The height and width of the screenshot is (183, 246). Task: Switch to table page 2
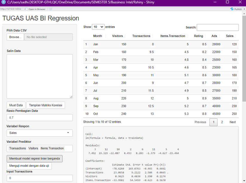pyautogui.click(x=222, y=122)
